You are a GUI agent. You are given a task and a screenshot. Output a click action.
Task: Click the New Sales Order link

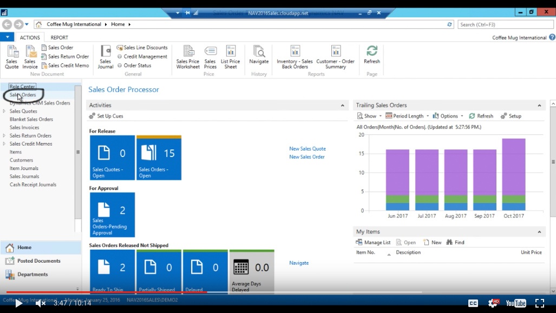[307, 157]
